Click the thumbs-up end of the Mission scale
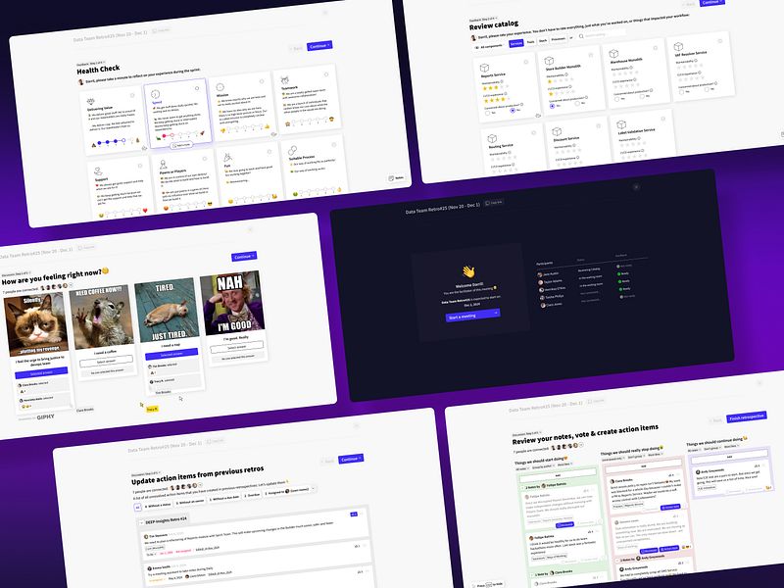The width and height of the screenshot is (784, 588). pos(267,126)
